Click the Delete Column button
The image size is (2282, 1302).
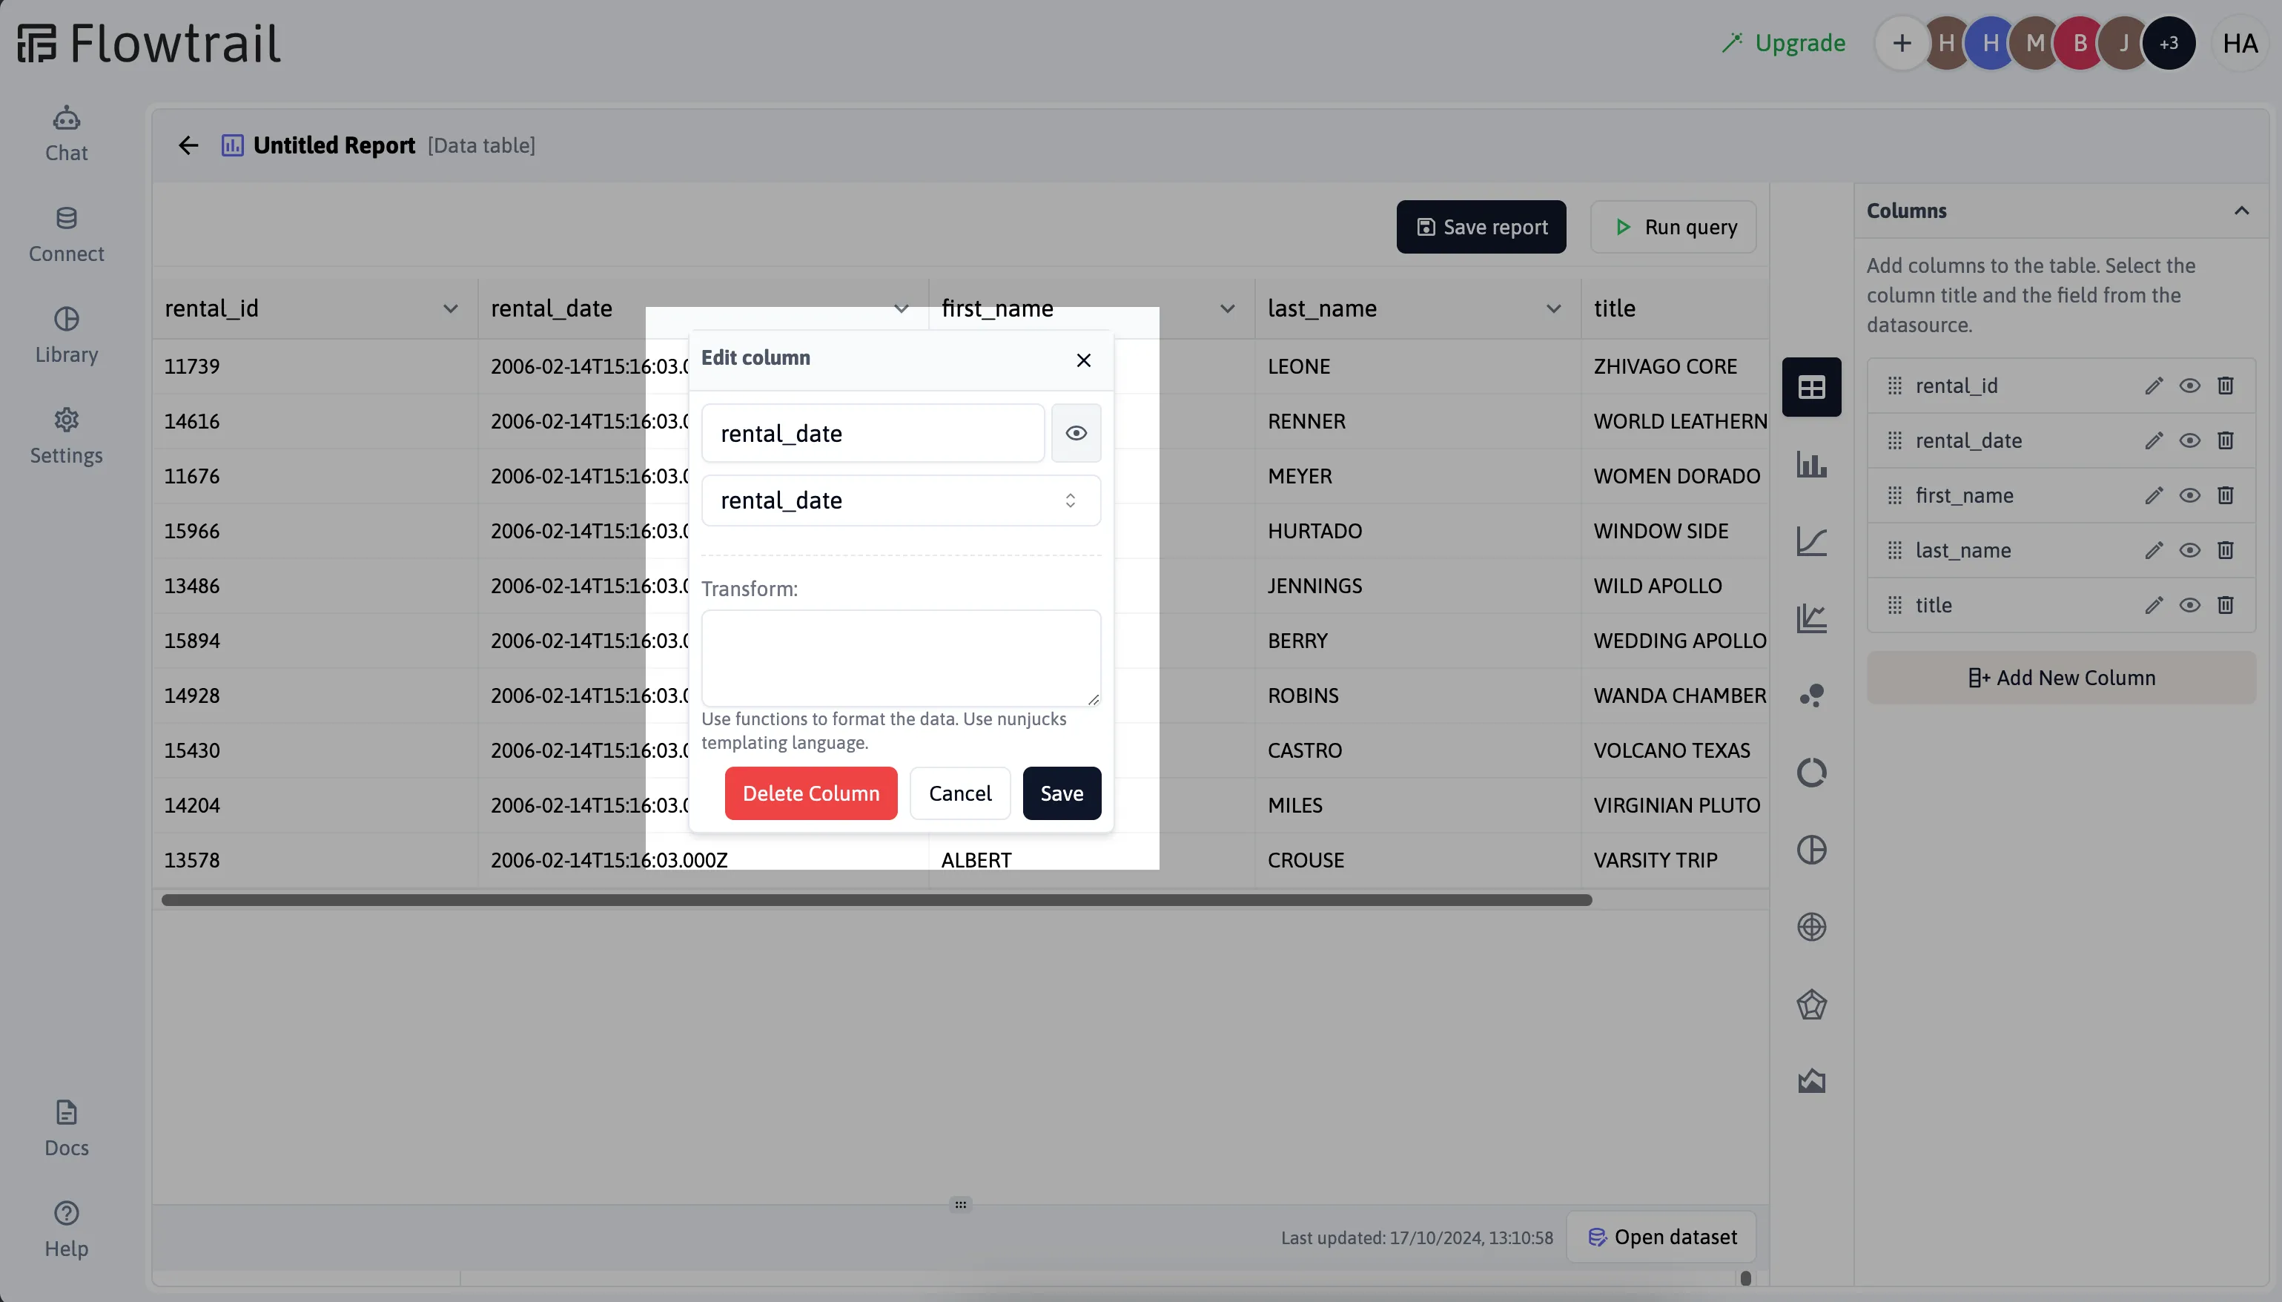point(812,793)
